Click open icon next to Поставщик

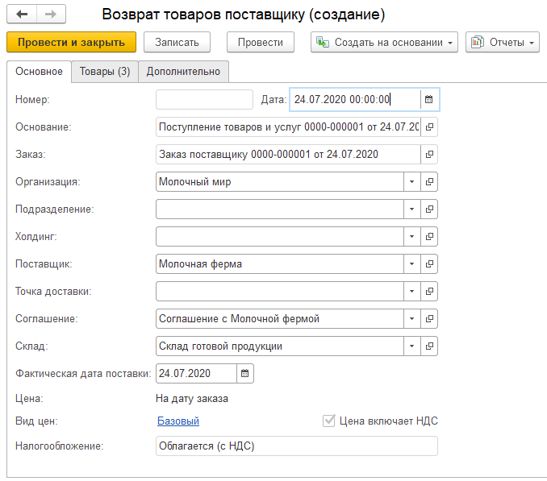click(429, 263)
